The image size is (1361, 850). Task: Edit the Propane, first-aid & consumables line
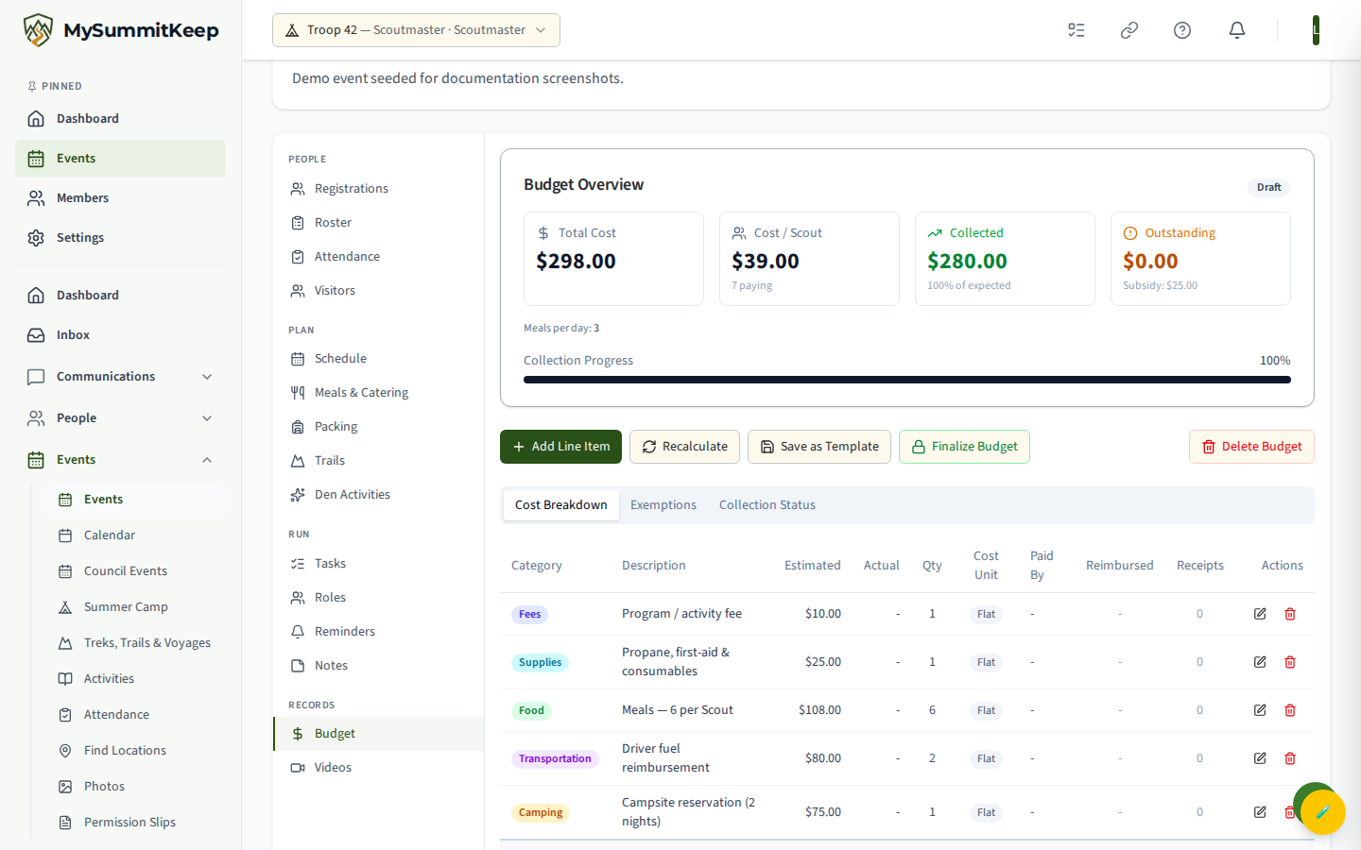1260,662
